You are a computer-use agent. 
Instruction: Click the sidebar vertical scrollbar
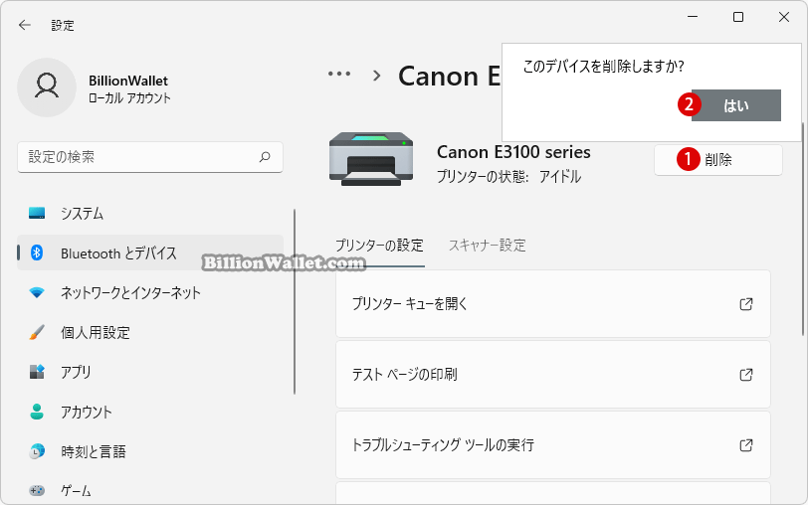coord(295,301)
